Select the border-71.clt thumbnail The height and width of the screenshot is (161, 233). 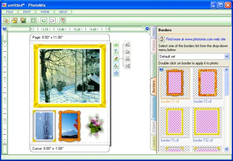tap(175, 83)
